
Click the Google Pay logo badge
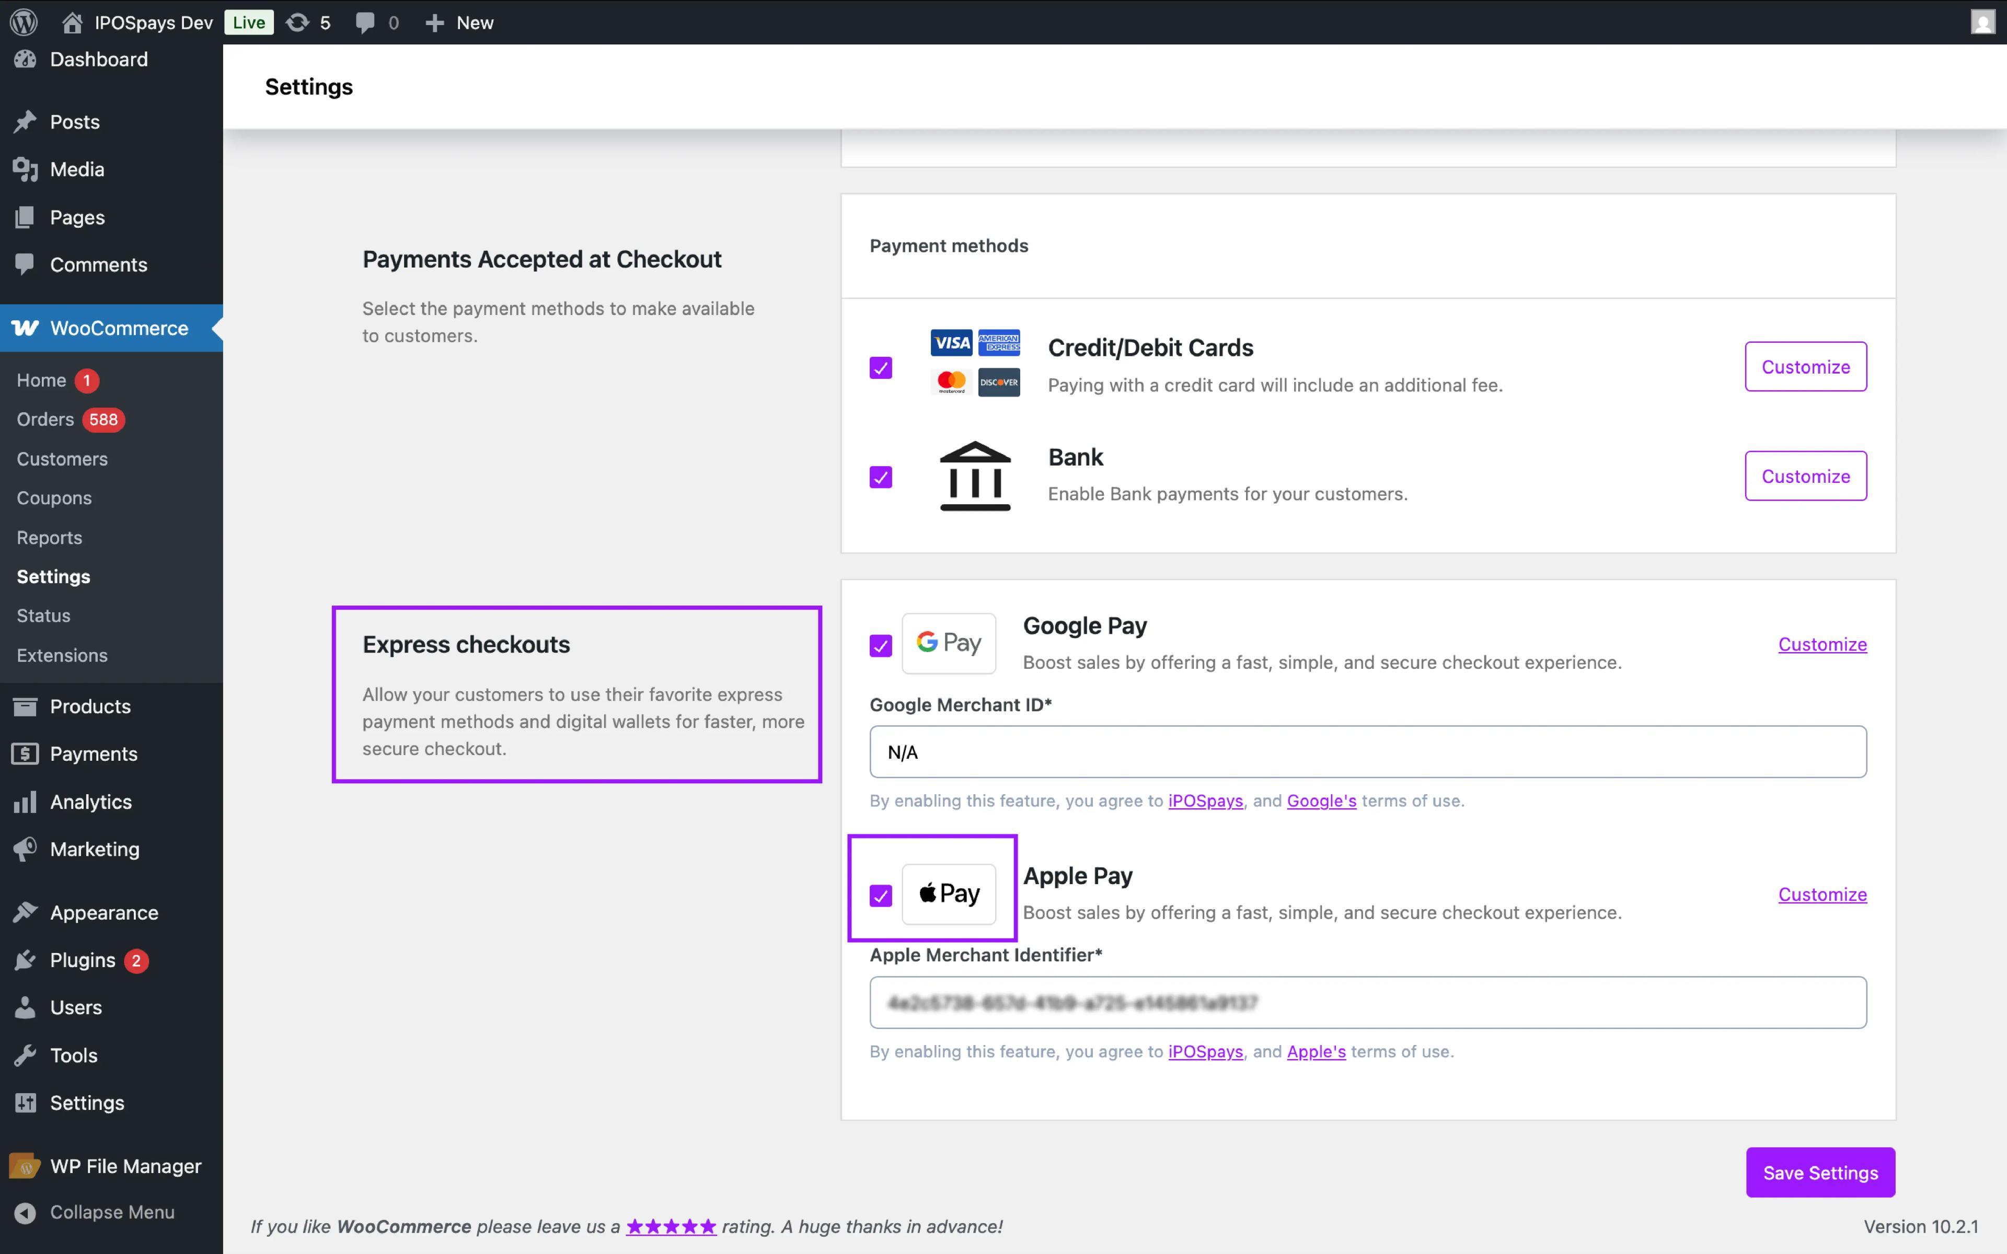(948, 643)
